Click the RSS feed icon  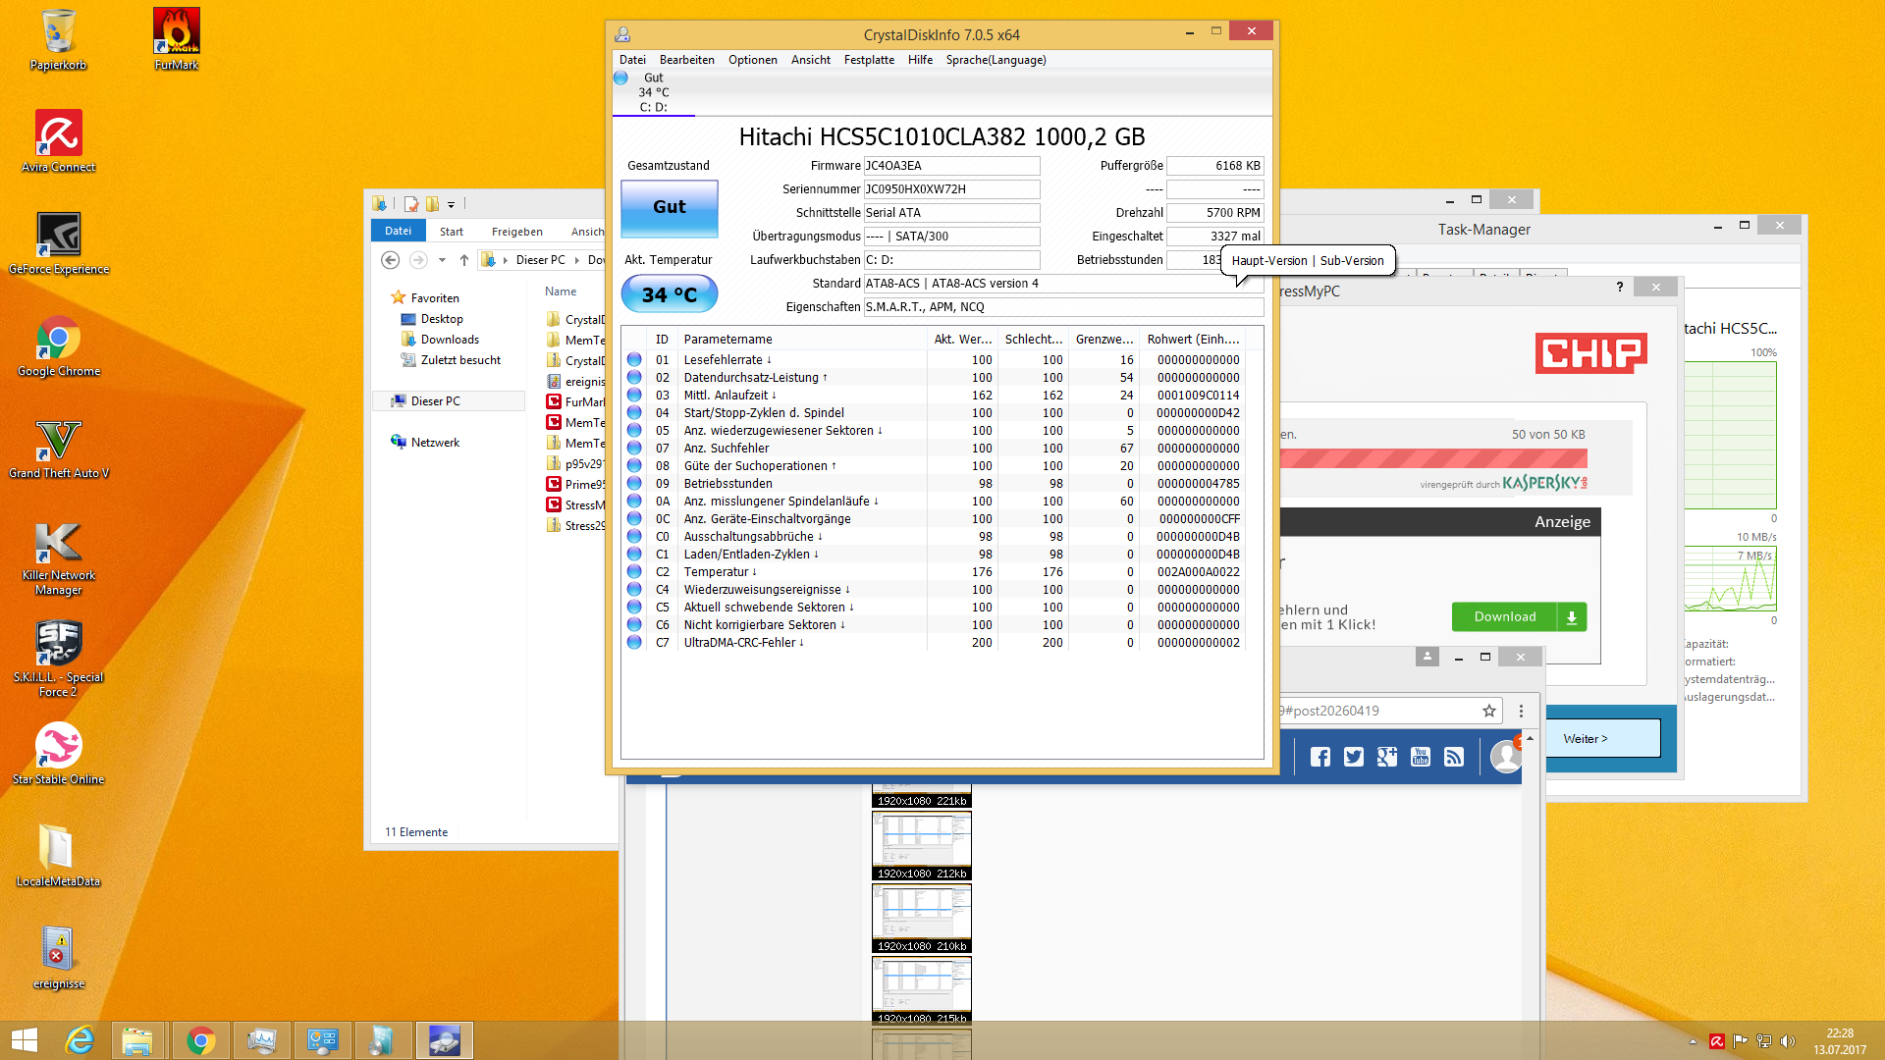point(1453,757)
